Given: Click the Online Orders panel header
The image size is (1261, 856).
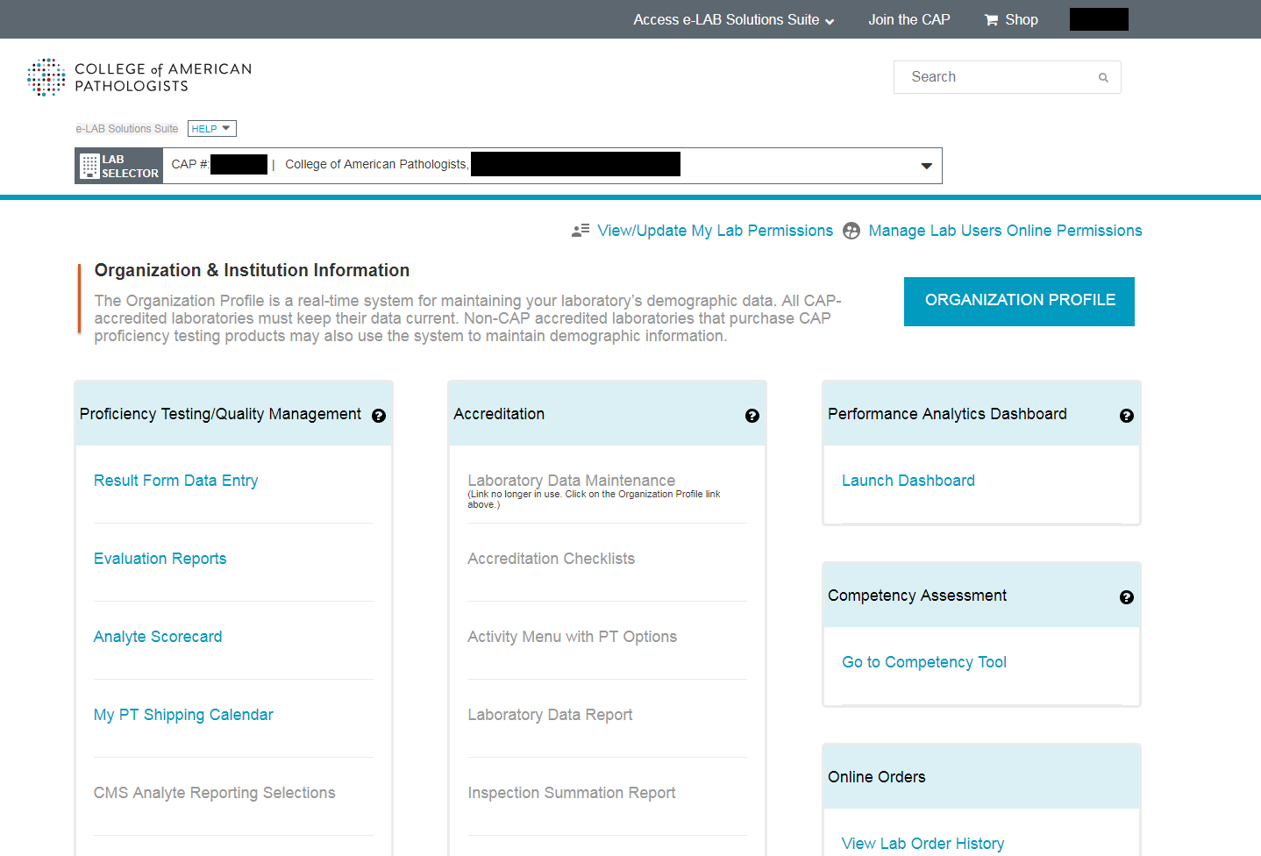Looking at the screenshot, I should [x=981, y=777].
